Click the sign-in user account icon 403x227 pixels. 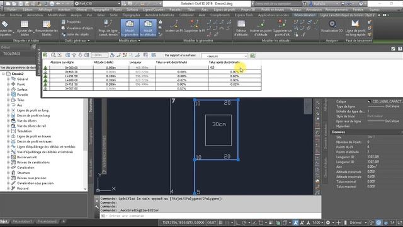310,4
